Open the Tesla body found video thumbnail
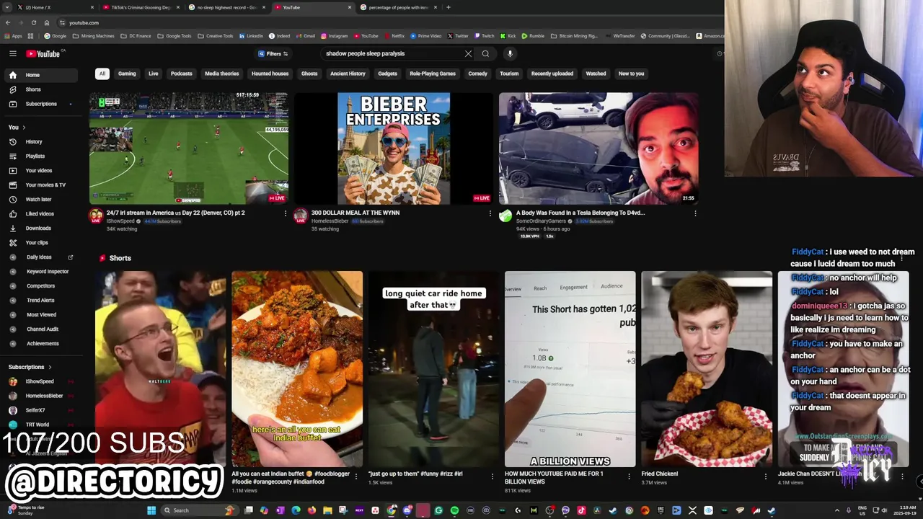Image resolution: width=923 pixels, height=519 pixels. pyautogui.click(x=599, y=148)
